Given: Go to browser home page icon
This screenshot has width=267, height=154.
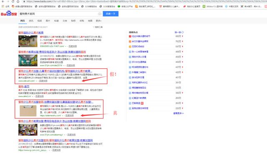Looking at the screenshot, I should click(18, 1).
